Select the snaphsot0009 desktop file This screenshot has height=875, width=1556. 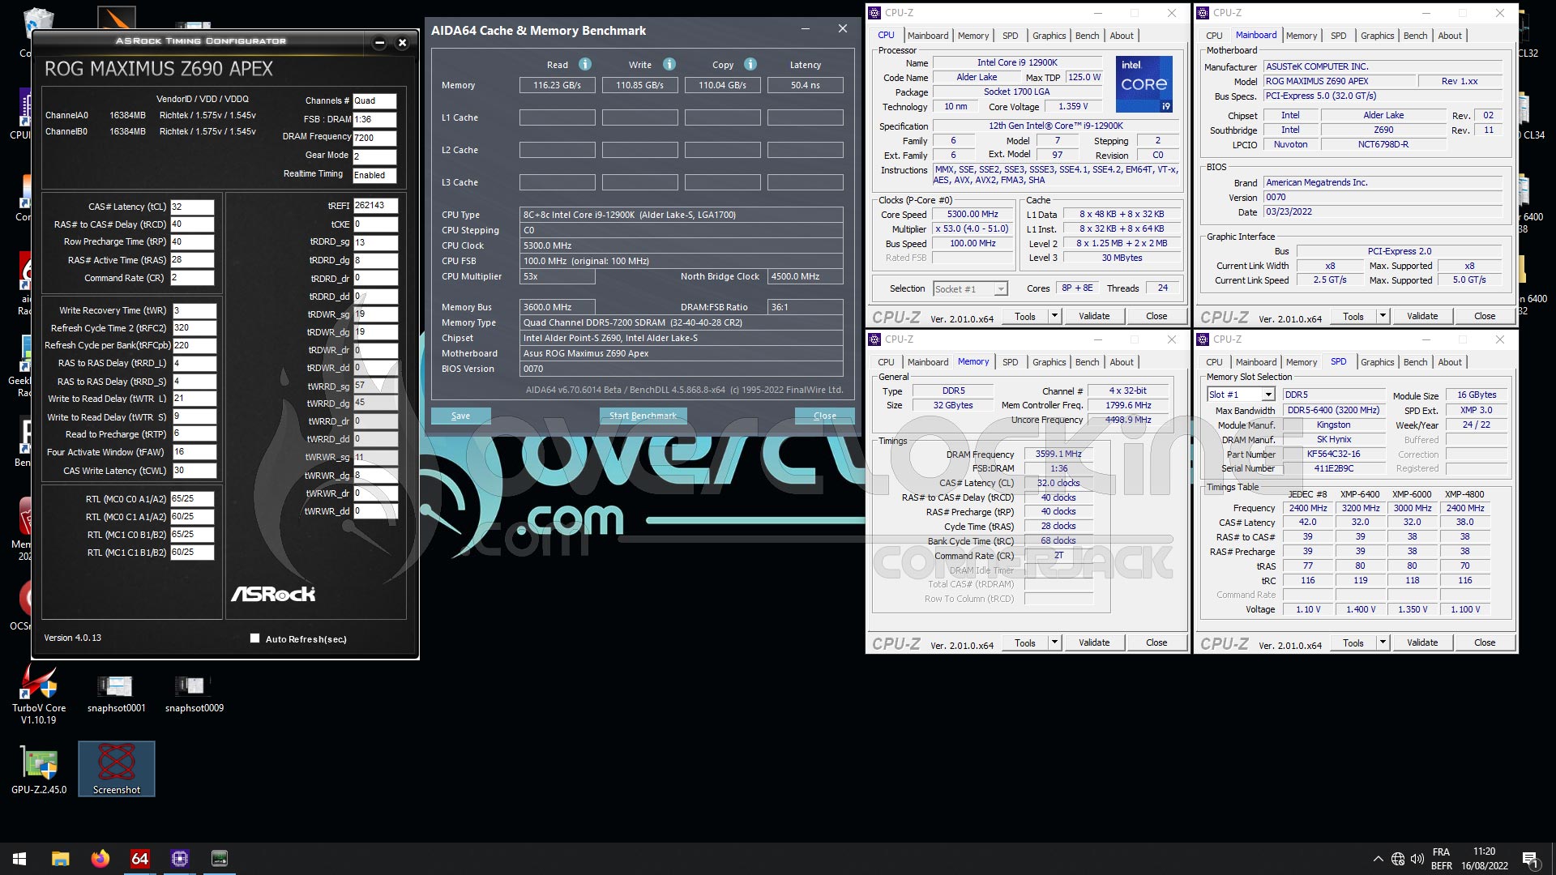point(194,694)
